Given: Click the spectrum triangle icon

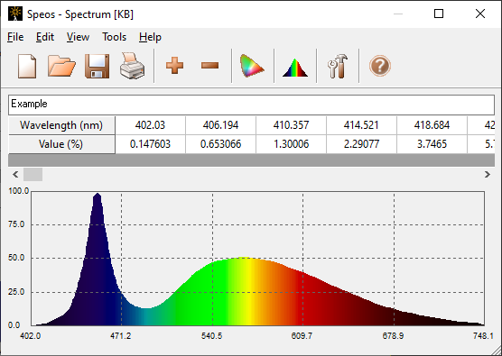Looking at the screenshot, I should [295, 68].
